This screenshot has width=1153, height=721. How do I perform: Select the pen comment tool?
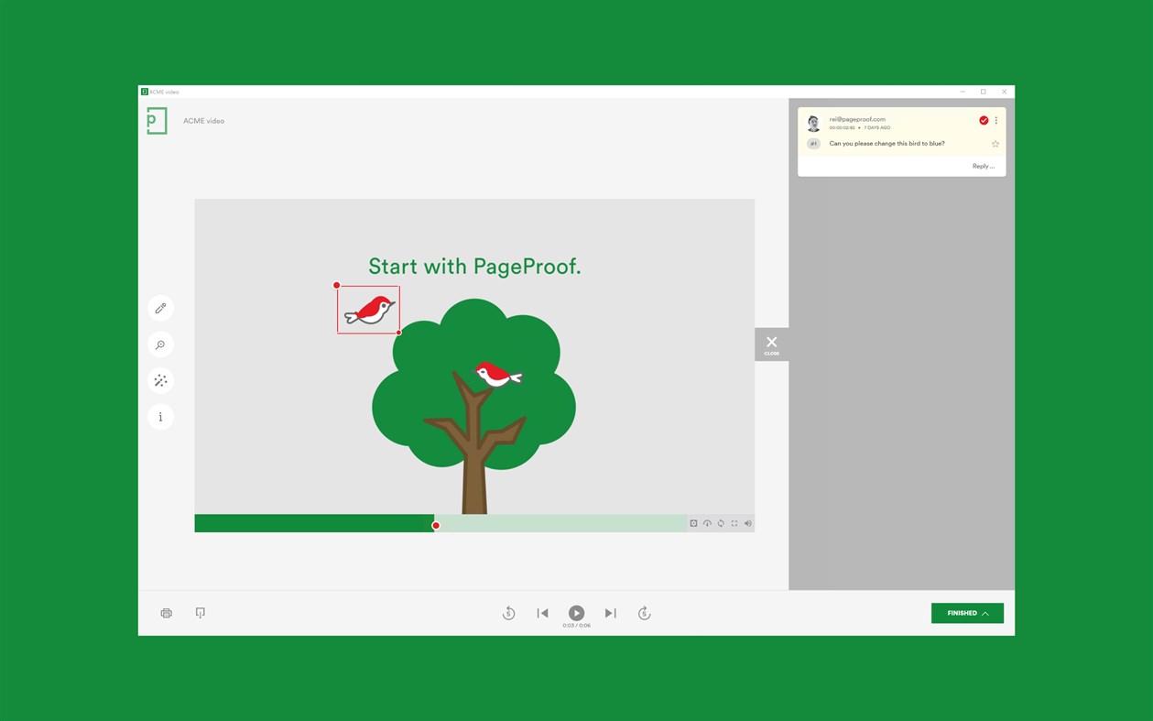click(x=160, y=309)
